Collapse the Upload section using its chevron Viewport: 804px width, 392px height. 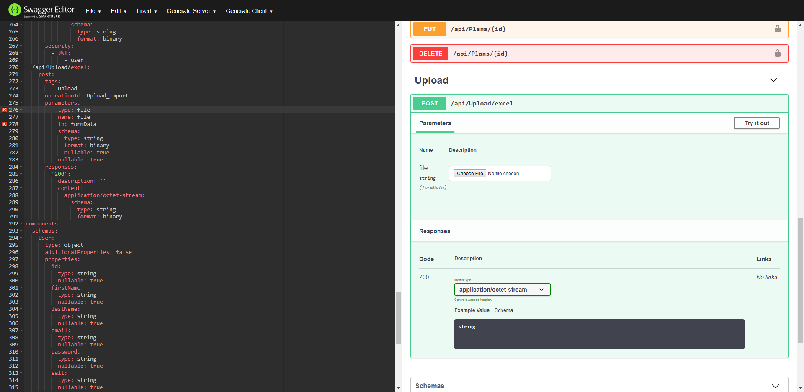point(773,80)
